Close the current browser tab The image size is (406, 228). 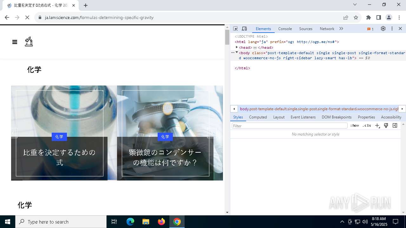click(x=74, y=5)
